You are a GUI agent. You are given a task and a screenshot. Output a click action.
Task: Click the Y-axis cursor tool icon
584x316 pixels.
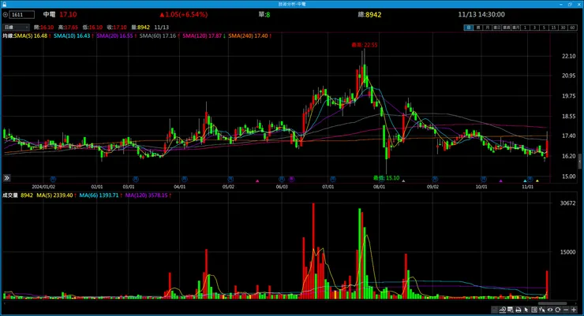coord(542,310)
